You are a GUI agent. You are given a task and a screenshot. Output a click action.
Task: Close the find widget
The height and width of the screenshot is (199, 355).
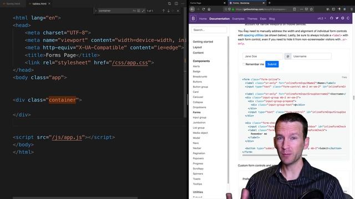(178, 11)
